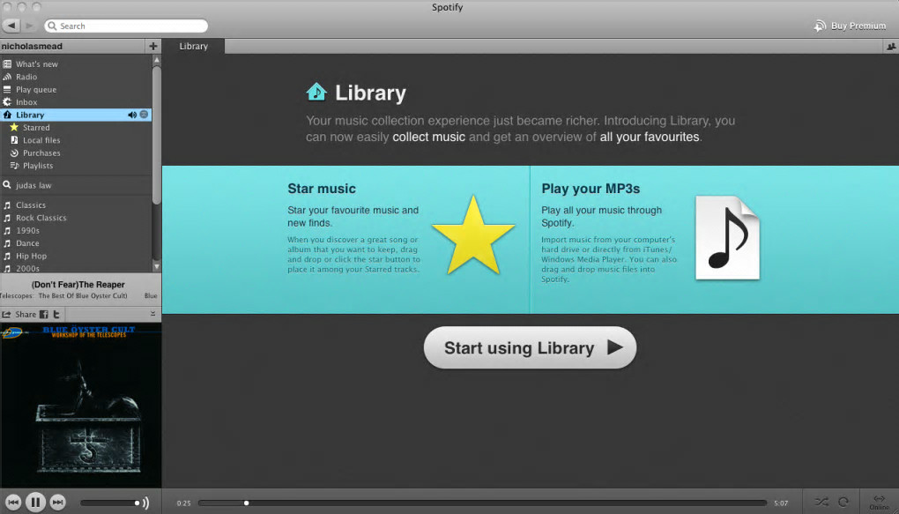Click the (Don't Fear)The Reaper track title
This screenshot has height=514, width=899.
pos(78,285)
